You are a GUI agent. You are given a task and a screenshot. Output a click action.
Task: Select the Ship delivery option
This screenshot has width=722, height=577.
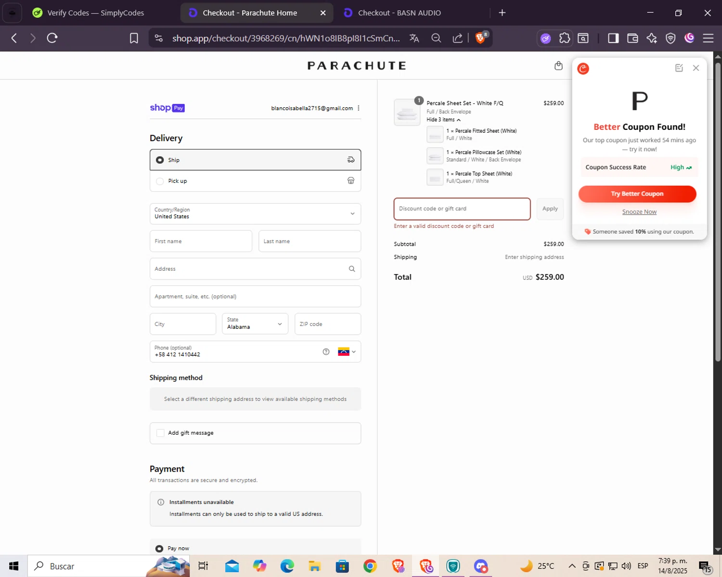click(255, 160)
